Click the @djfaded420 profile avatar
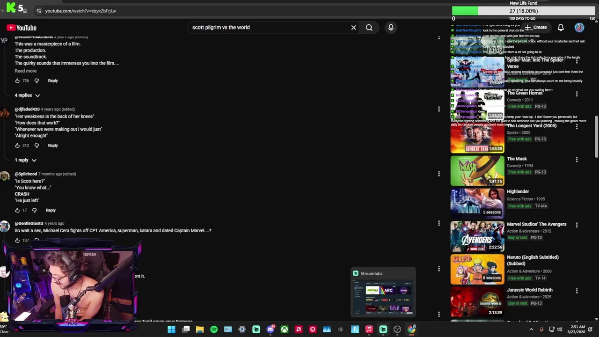Viewport: 599px width, 337px height. pos(5,112)
